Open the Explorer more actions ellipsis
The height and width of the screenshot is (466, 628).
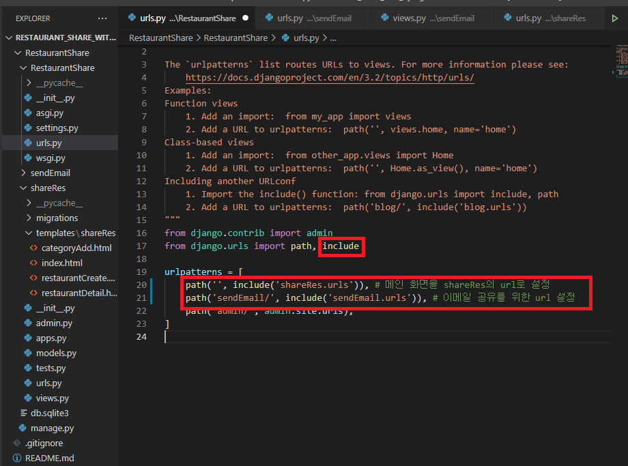point(102,18)
